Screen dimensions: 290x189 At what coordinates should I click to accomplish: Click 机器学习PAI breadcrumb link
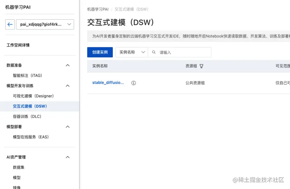click(x=98, y=9)
